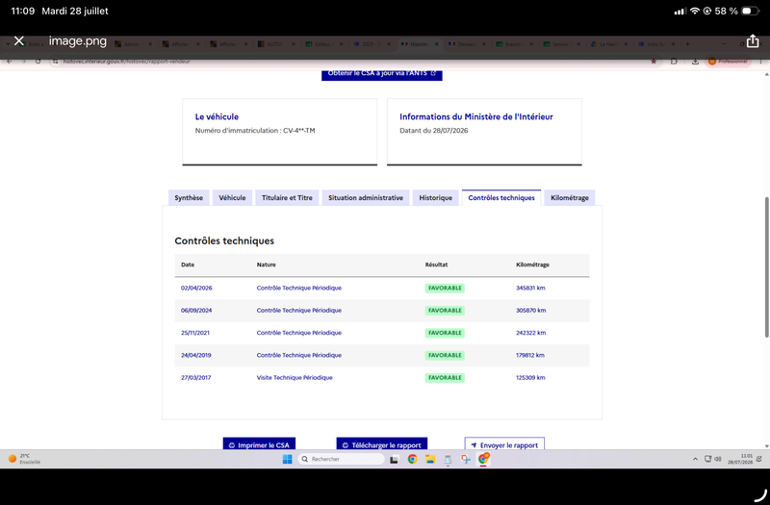Open the Windows Start menu
Image resolution: width=770 pixels, height=505 pixels.
287,460
